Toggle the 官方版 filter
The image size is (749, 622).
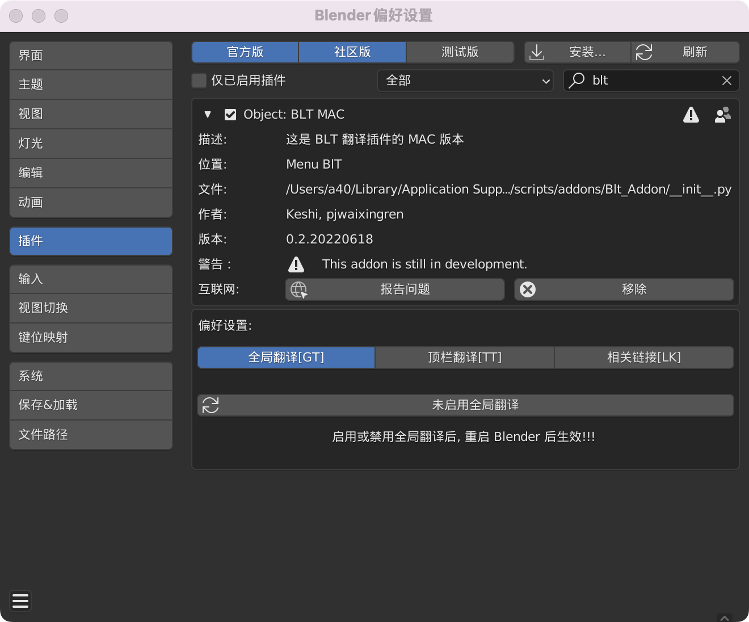click(x=245, y=52)
